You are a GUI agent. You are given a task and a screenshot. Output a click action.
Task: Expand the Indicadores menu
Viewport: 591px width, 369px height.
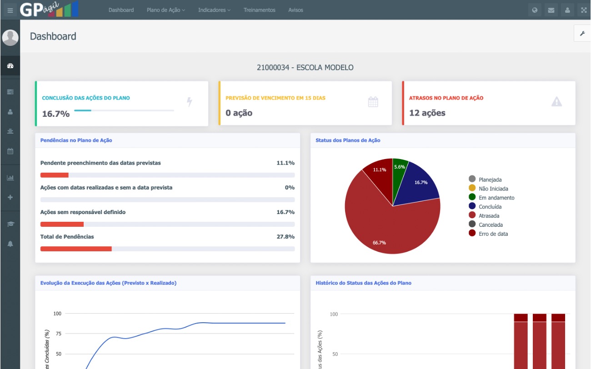214,10
